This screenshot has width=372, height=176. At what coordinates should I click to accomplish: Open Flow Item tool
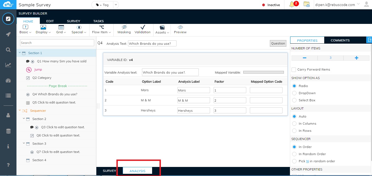(101, 29)
